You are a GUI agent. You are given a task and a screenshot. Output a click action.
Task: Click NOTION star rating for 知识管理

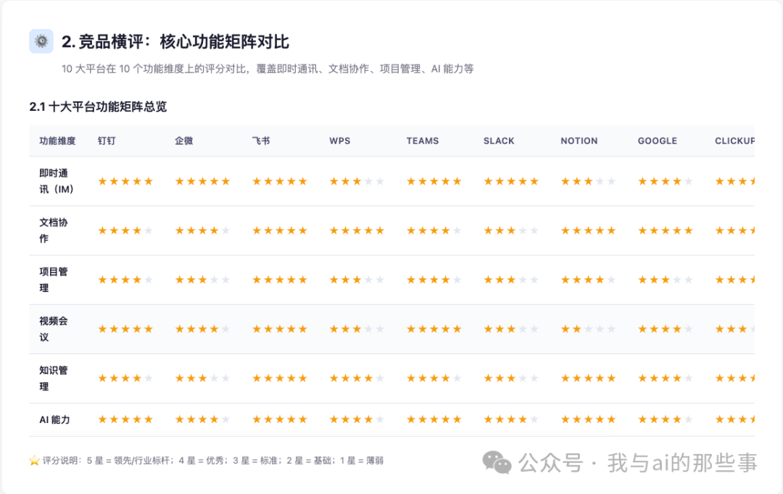coord(588,378)
